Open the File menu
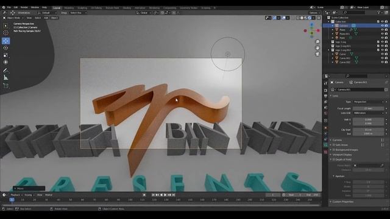The image size is (390, 219). (9, 7)
